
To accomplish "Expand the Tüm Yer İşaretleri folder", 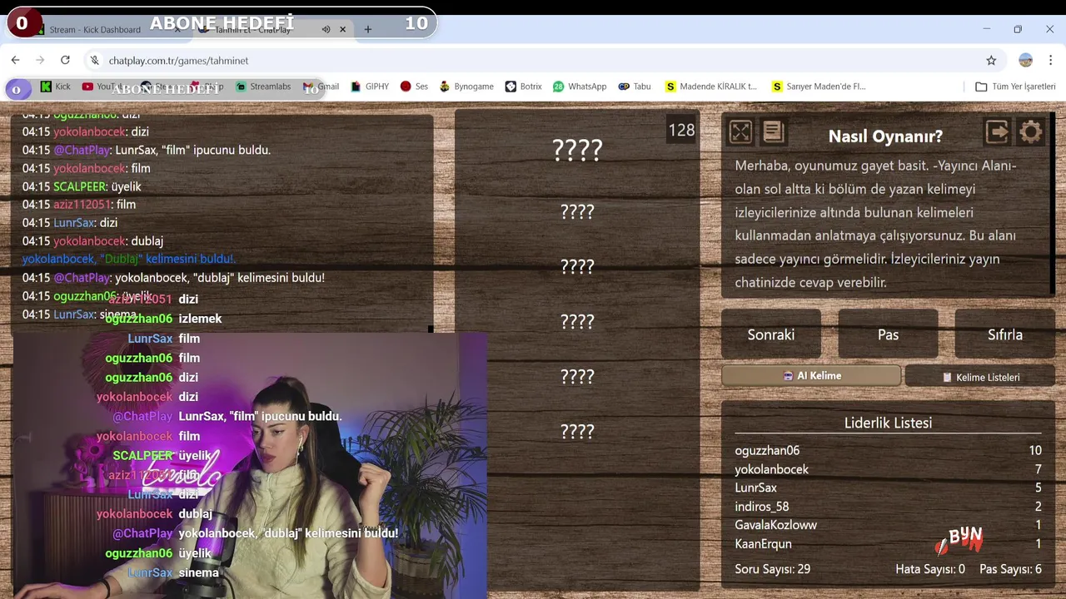I will (x=1015, y=87).
